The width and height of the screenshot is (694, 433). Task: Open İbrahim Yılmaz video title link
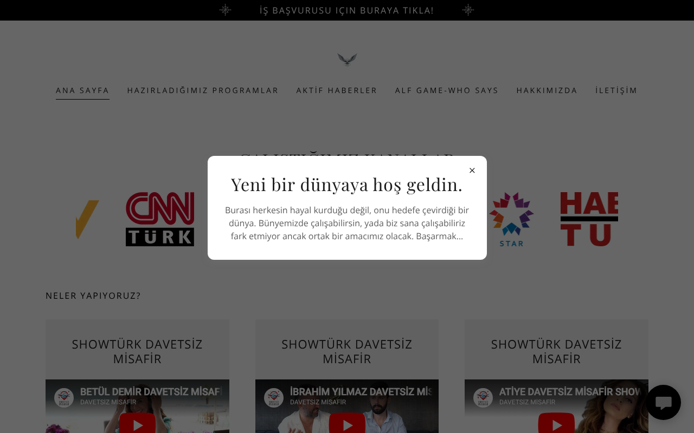tap(361, 391)
